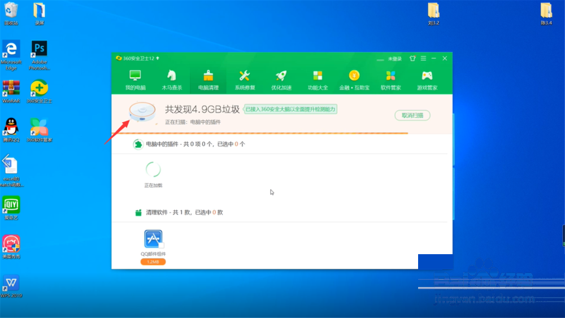Launch Microsoft Edge desktop shortcut
565x318 pixels.
[11, 55]
